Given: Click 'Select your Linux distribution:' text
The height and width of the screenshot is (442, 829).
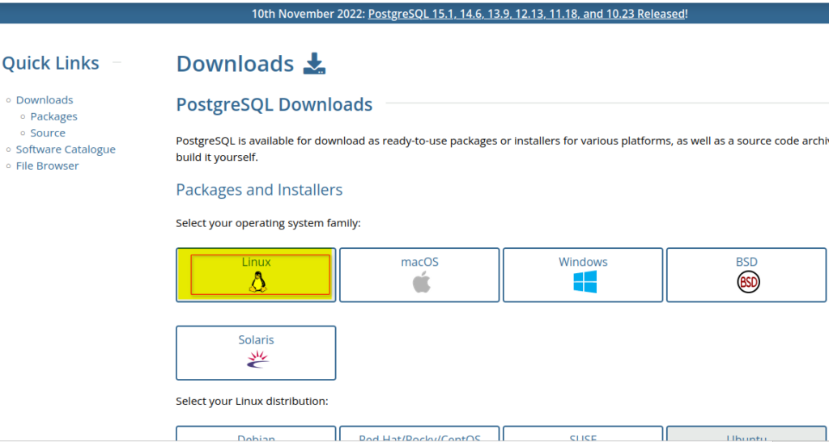Looking at the screenshot, I should pos(253,401).
